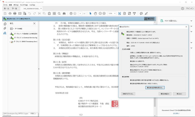
Task: Click the current page number field
Action: click(80, 13)
